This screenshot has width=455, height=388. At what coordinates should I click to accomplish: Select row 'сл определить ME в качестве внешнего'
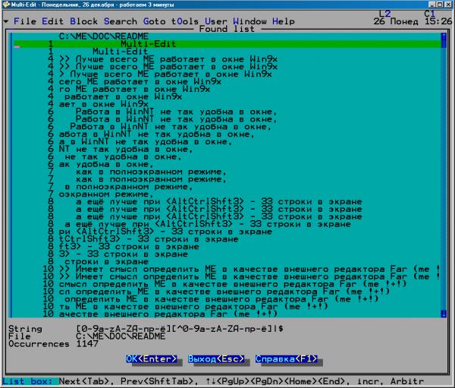click(227, 292)
